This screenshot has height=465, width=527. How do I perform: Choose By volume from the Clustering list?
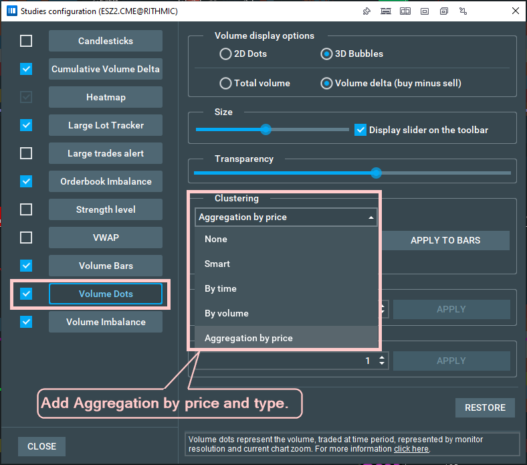(227, 313)
